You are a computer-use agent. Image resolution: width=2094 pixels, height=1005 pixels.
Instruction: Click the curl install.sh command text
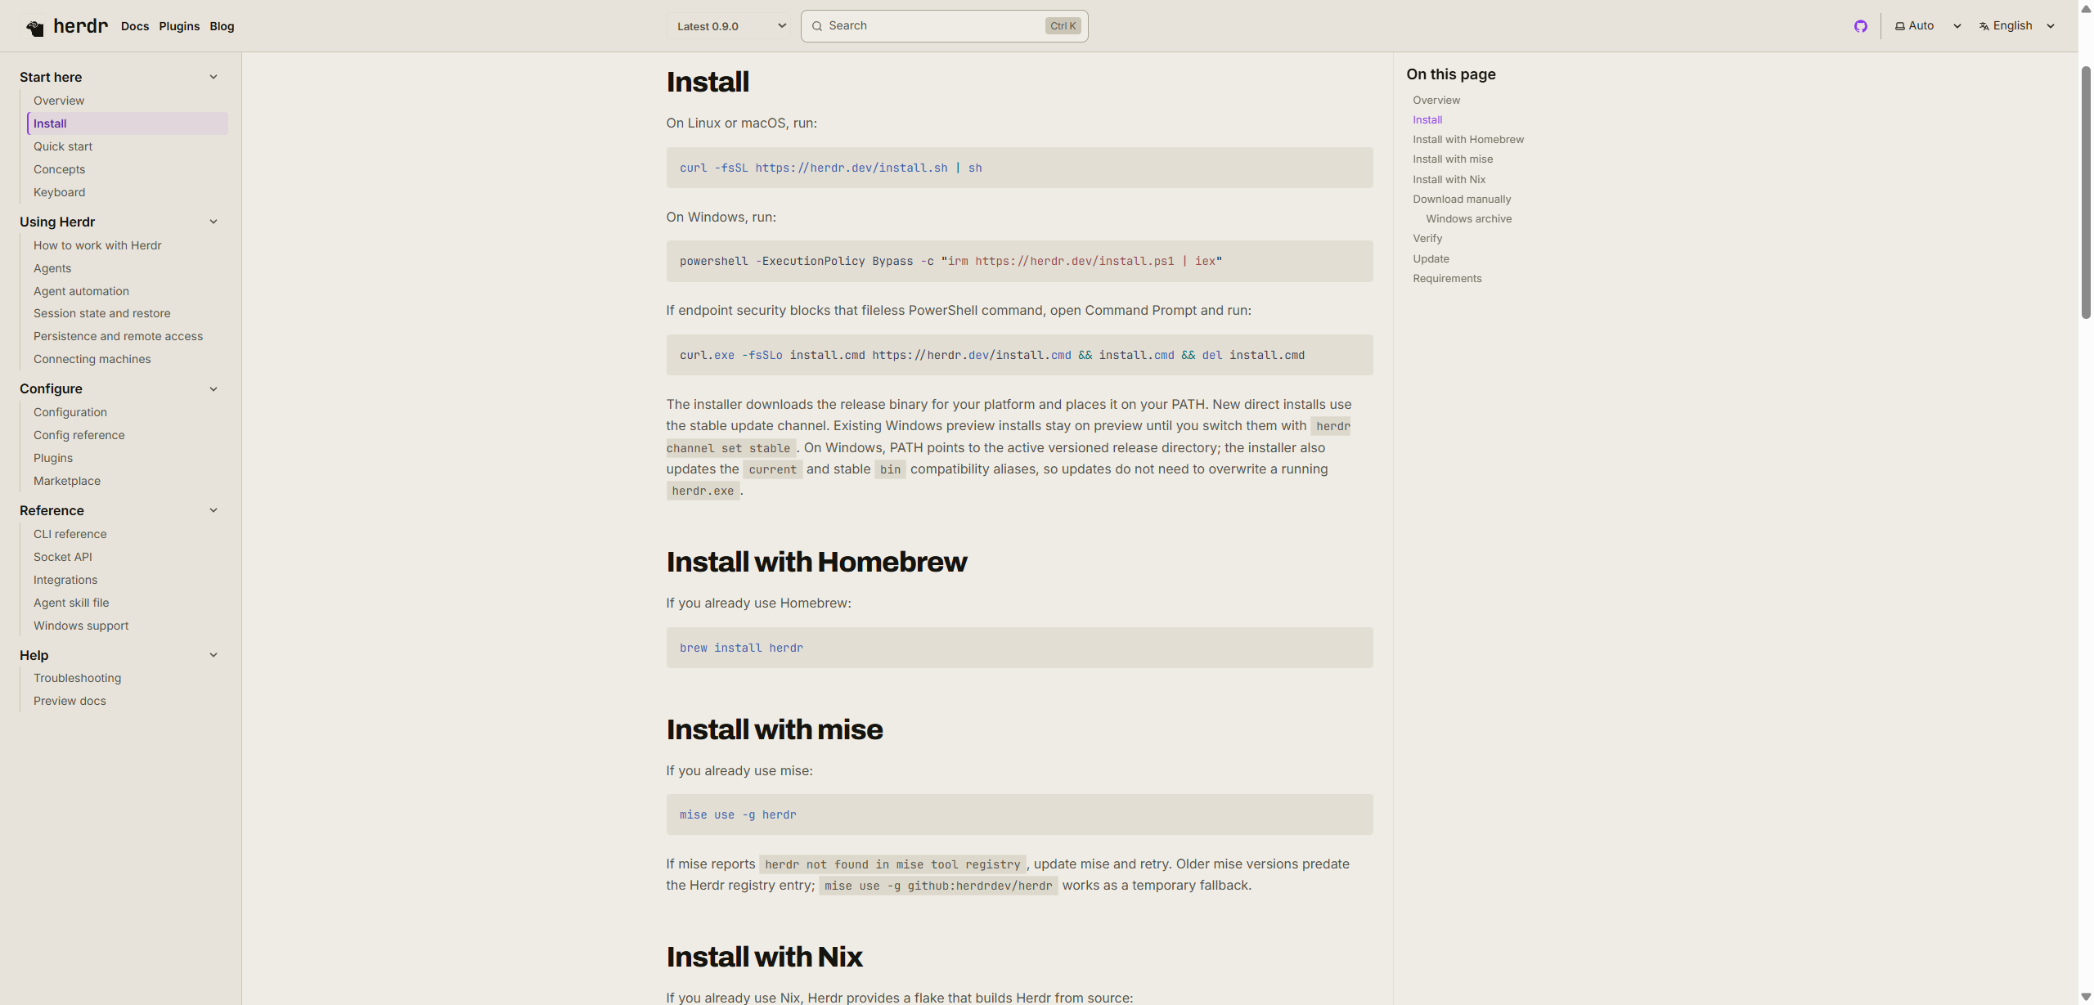click(x=830, y=168)
